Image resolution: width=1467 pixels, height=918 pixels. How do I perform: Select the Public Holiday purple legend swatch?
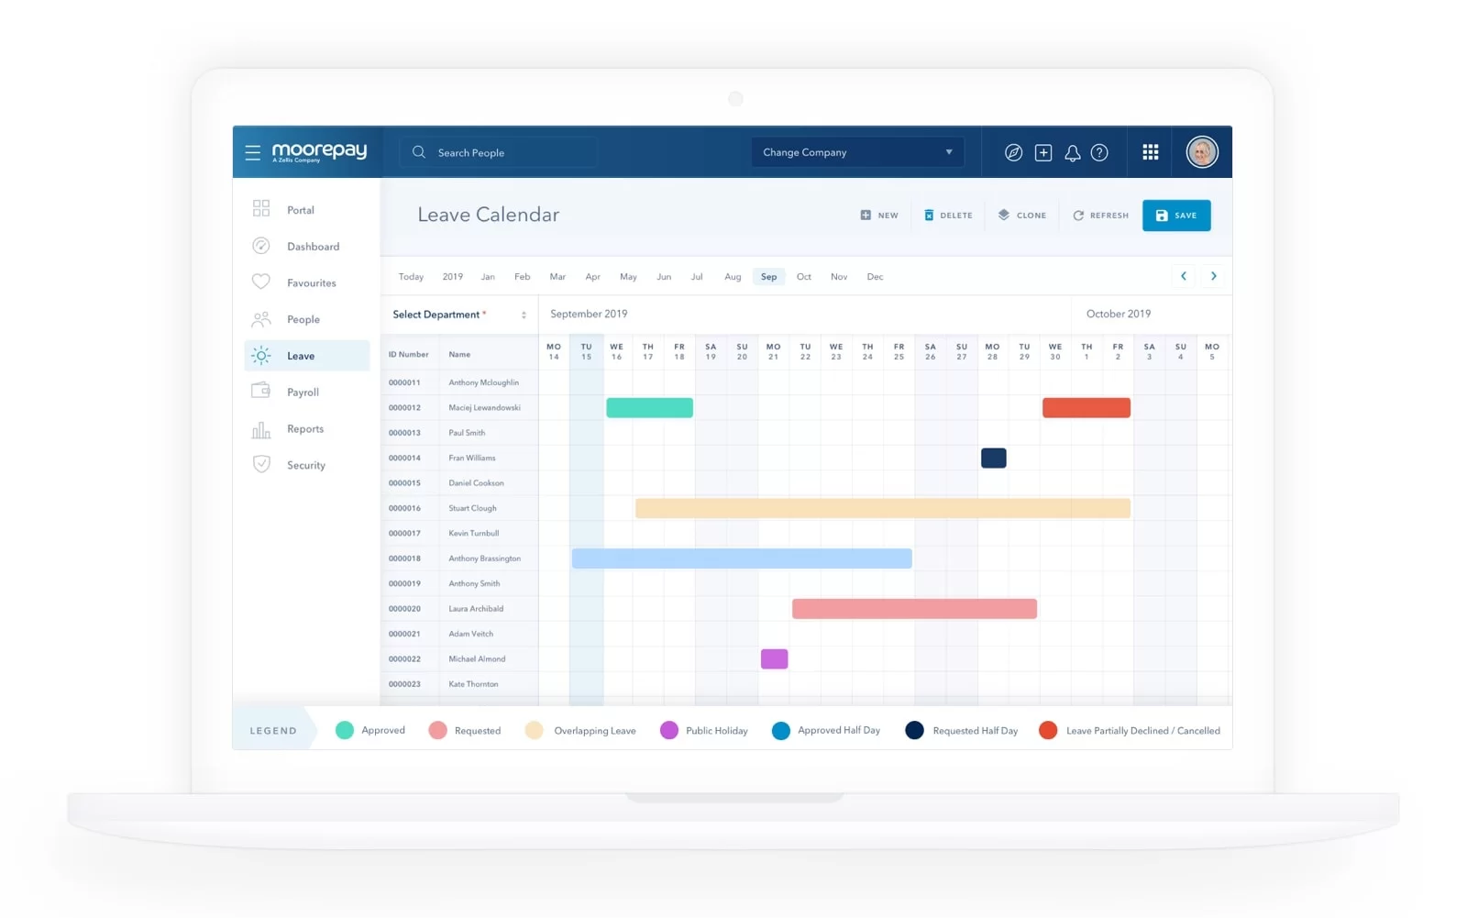(668, 730)
